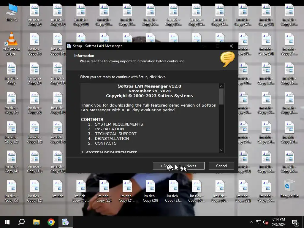
Task: Select the 'im rich - Copy (46...' file
Action: point(220,192)
